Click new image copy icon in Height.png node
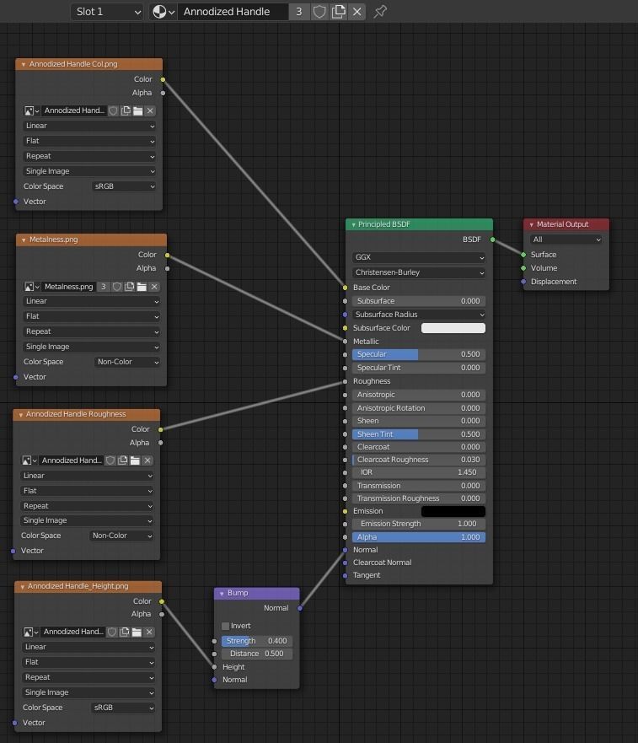This screenshot has width=638, height=743. point(125,632)
